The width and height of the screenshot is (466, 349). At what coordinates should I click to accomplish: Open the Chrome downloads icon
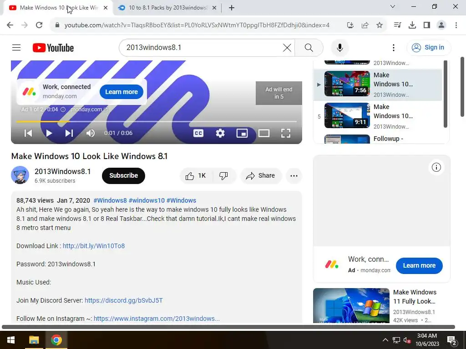[412, 25]
